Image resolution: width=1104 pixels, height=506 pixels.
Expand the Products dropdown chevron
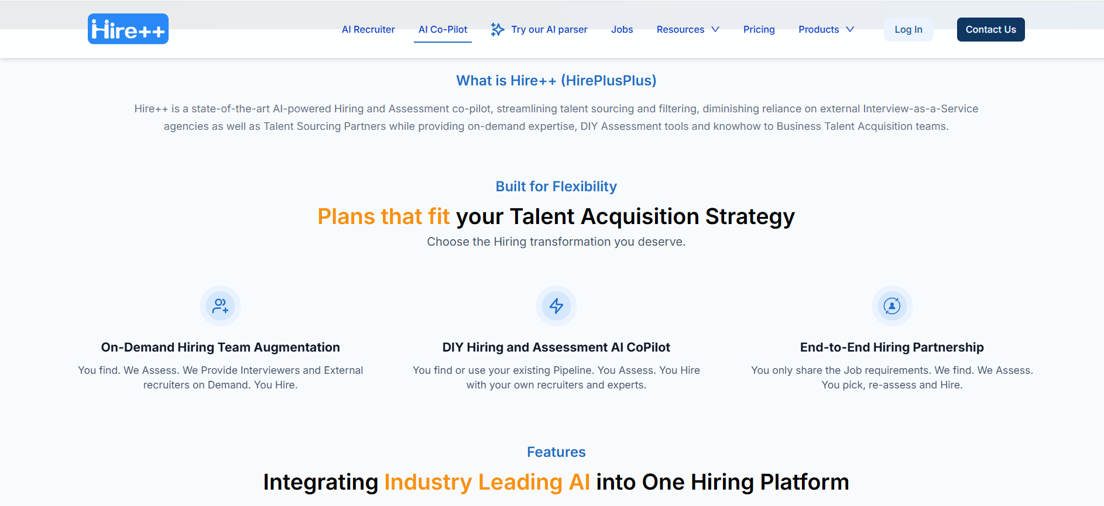tap(850, 29)
